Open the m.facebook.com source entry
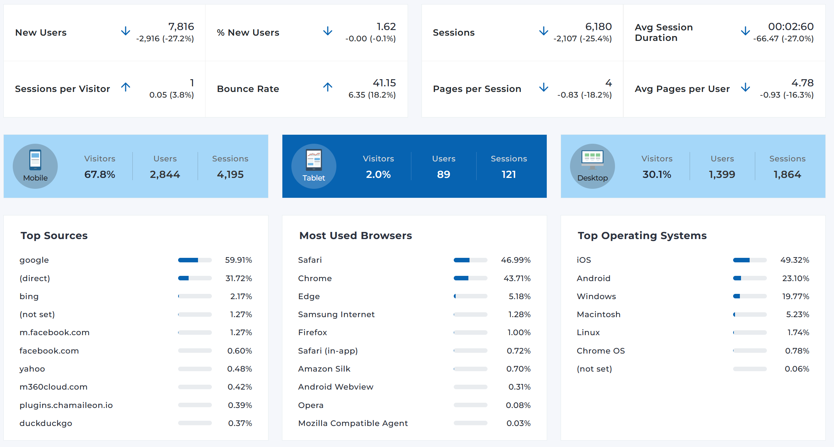 point(54,332)
